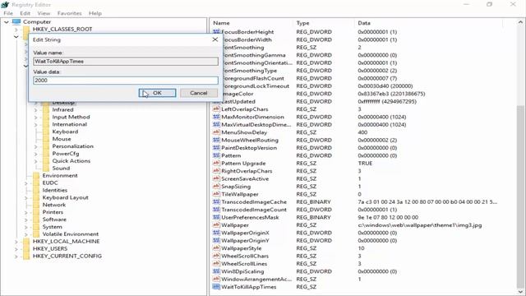Screen dimensions: 526x296
Task: Open the File menu
Action: tap(8, 13)
